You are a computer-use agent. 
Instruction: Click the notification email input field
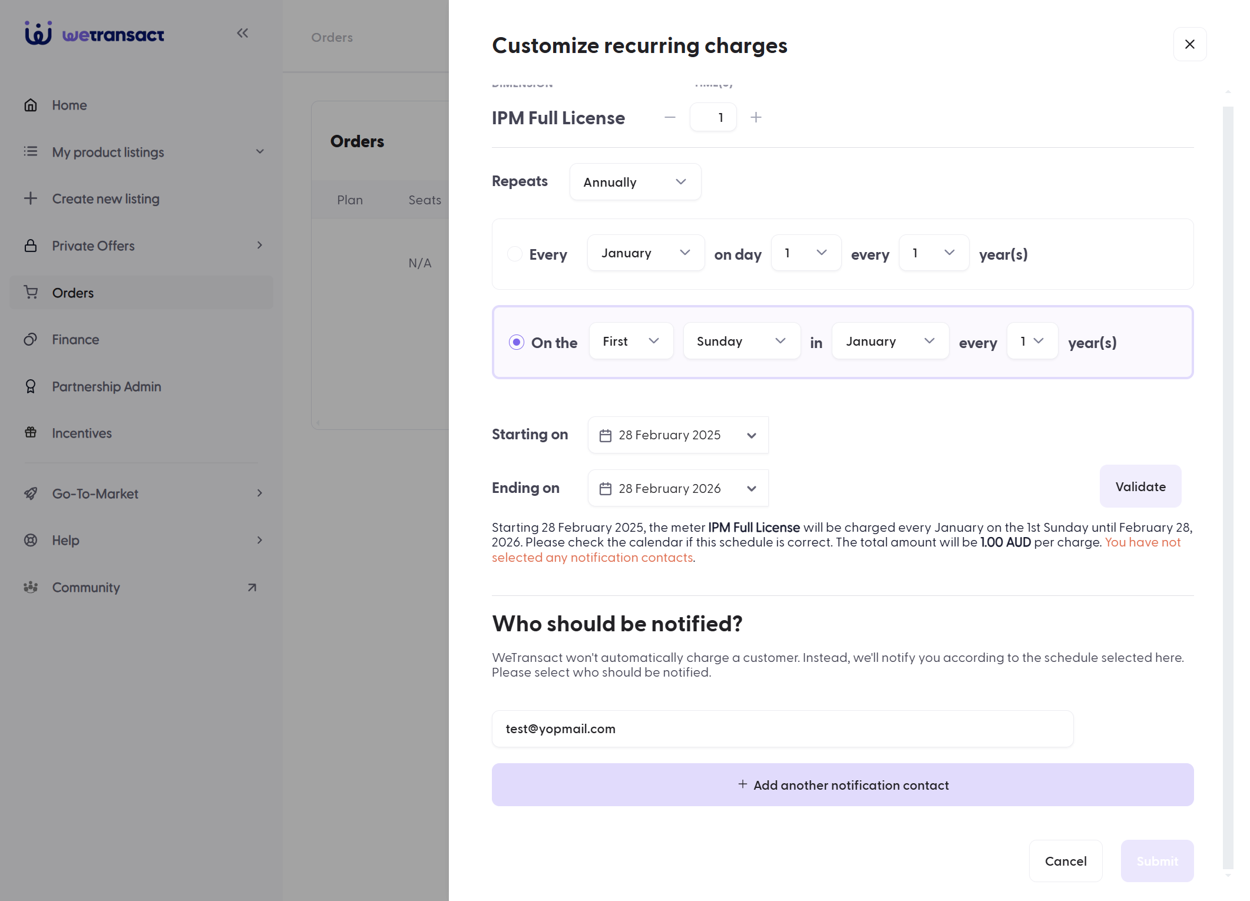783,729
